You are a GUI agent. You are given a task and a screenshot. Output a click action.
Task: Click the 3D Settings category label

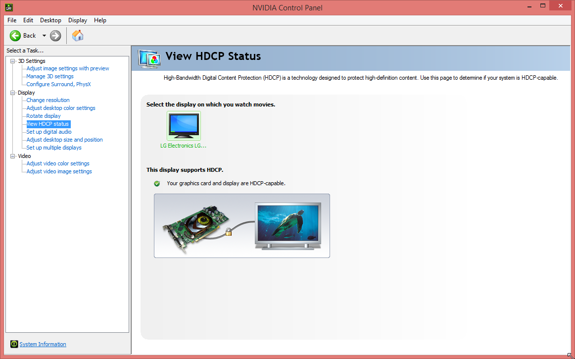coord(32,61)
